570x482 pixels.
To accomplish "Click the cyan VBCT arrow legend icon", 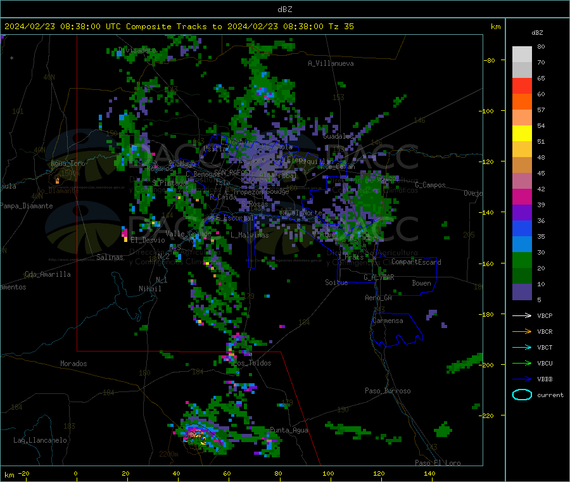I will click(522, 347).
